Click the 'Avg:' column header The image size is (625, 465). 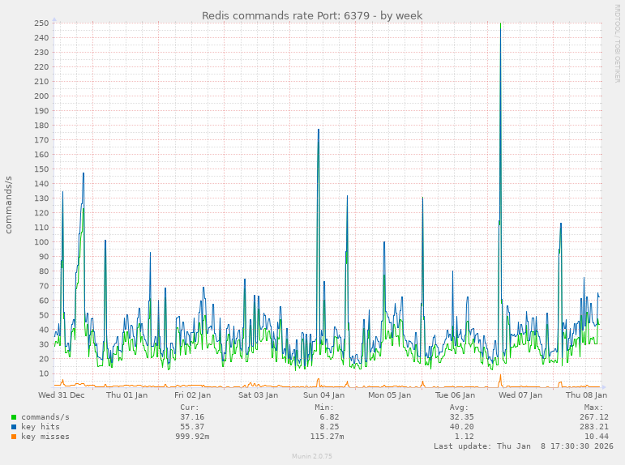tap(459, 407)
